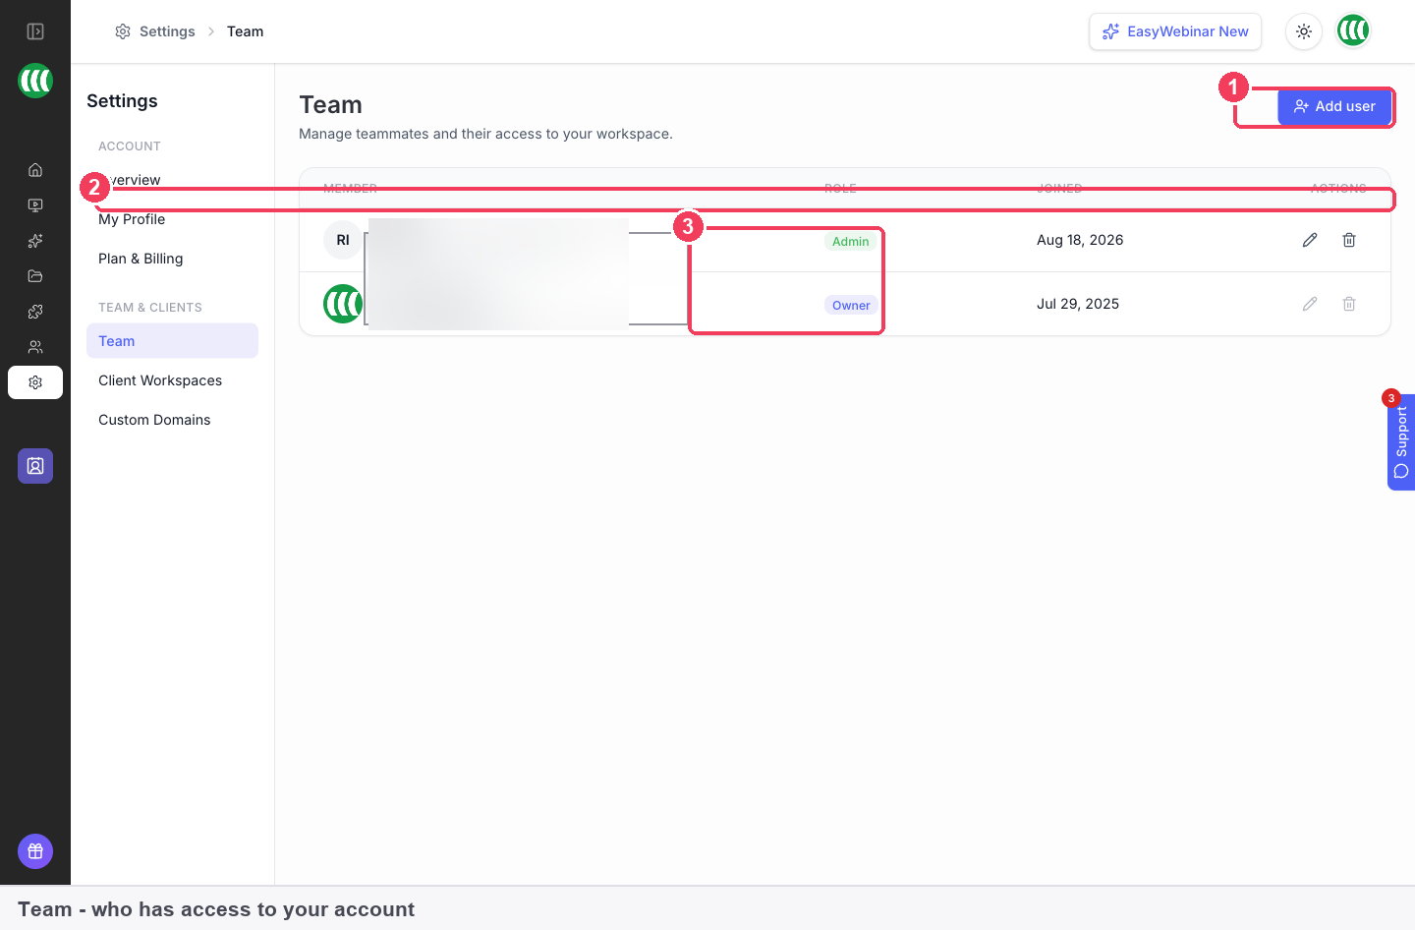Select My Profile in settings menu
The image size is (1415, 930).
pyautogui.click(x=132, y=219)
